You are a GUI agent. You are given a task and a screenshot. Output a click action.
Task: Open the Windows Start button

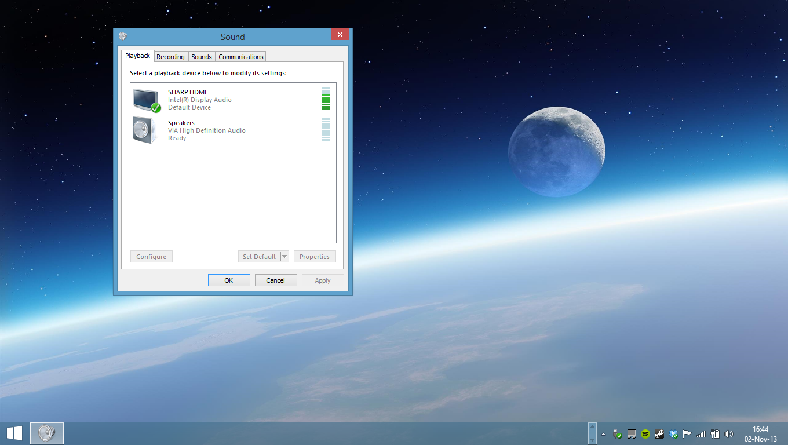tap(14, 433)
